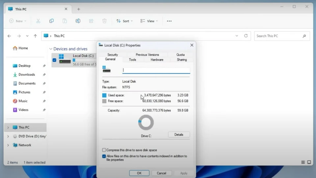
Task: Click the Up arrow navigation icon
Action: (x=35, y=36)
